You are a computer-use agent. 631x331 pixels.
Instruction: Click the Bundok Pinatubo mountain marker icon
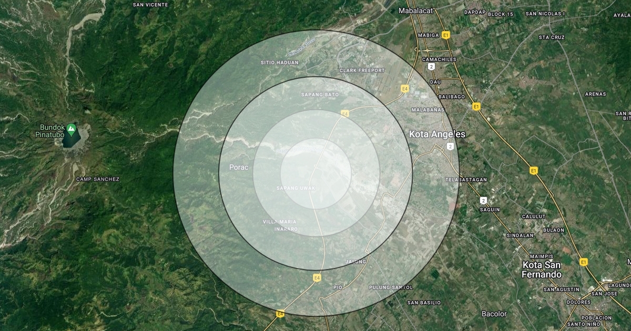click(71, 128)
